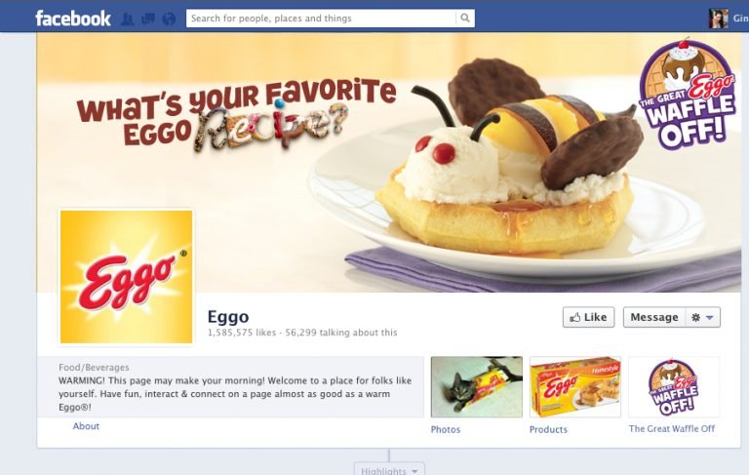Click the Eggo profile logo picture
Screen dimensions: 749x475
click(127, 277)
